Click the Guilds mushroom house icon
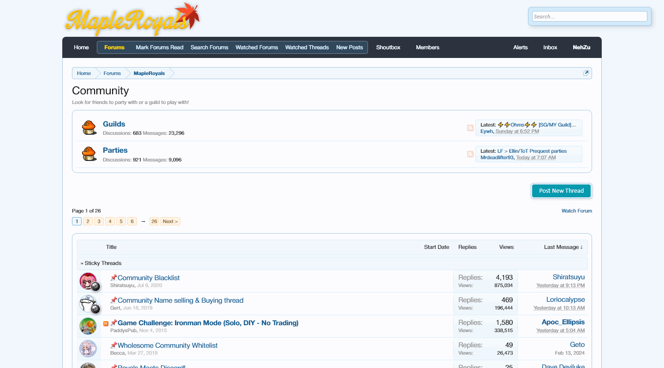The image size is (664, 368). coord(89,128)
